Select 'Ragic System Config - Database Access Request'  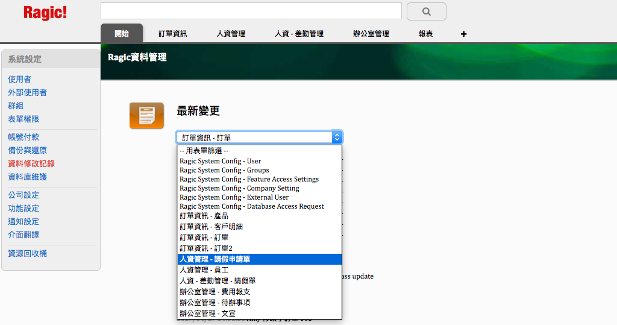[260, 206]
